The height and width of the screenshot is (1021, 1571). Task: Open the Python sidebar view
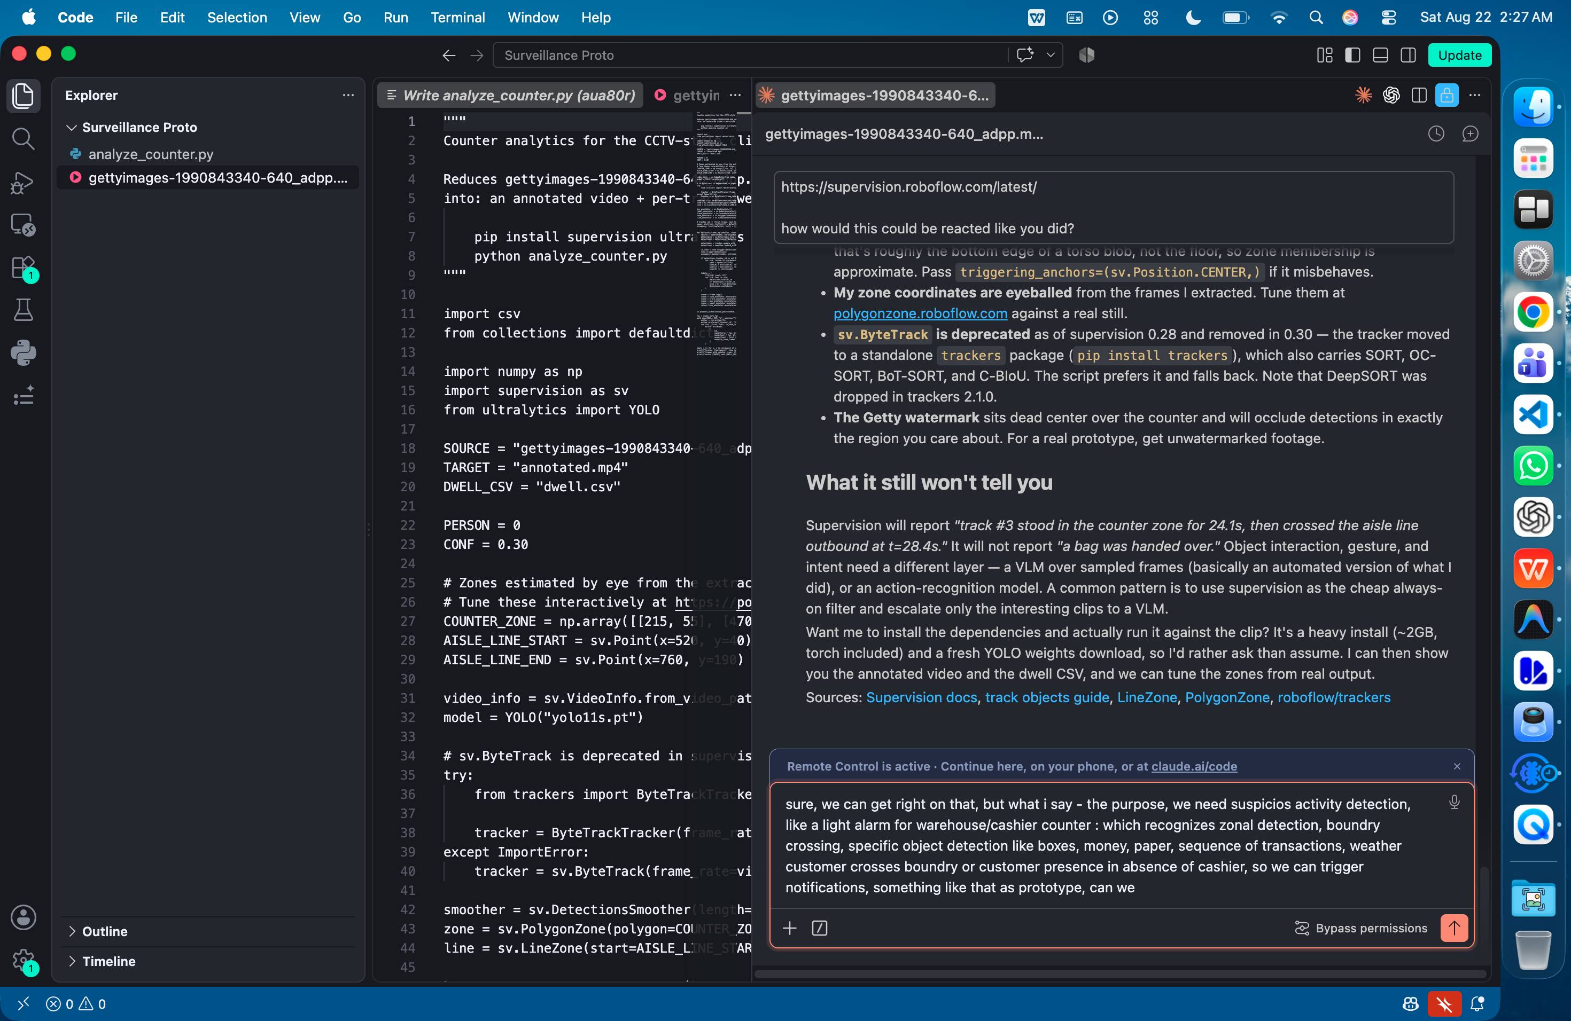click(23, 353)
